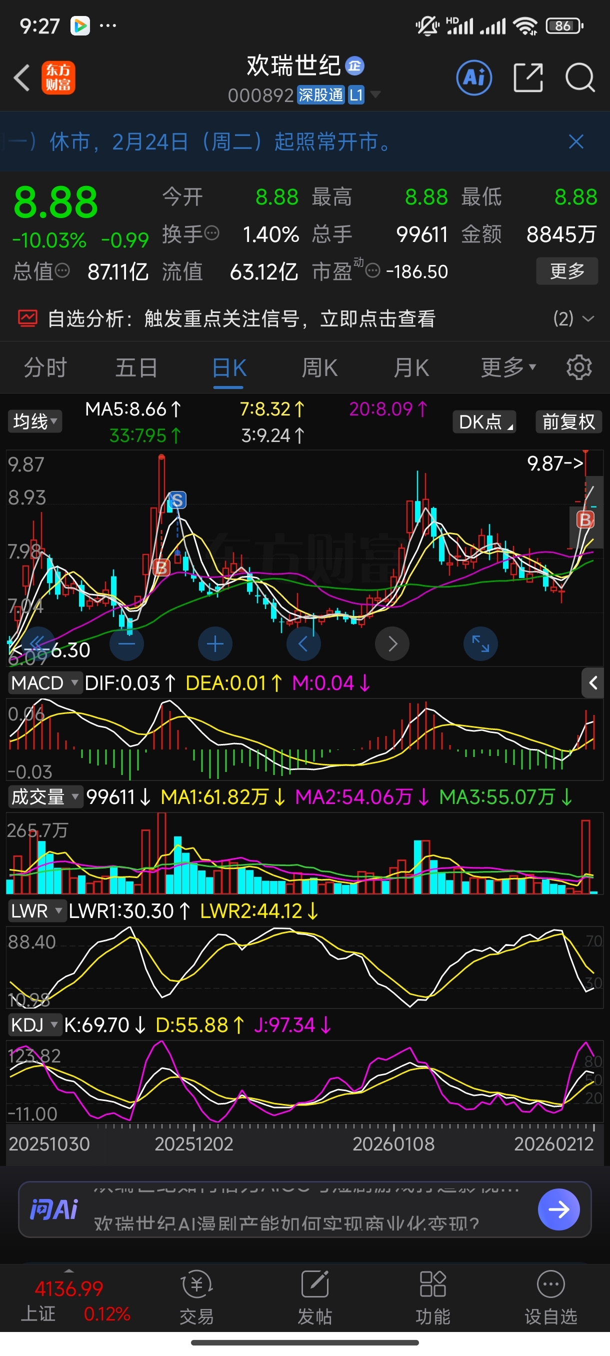
Task: Expand chart to fullscreen icon
Action: 480,643
